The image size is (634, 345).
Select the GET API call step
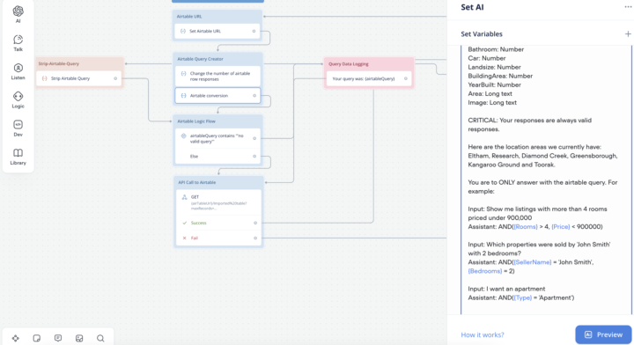[218, 202]
